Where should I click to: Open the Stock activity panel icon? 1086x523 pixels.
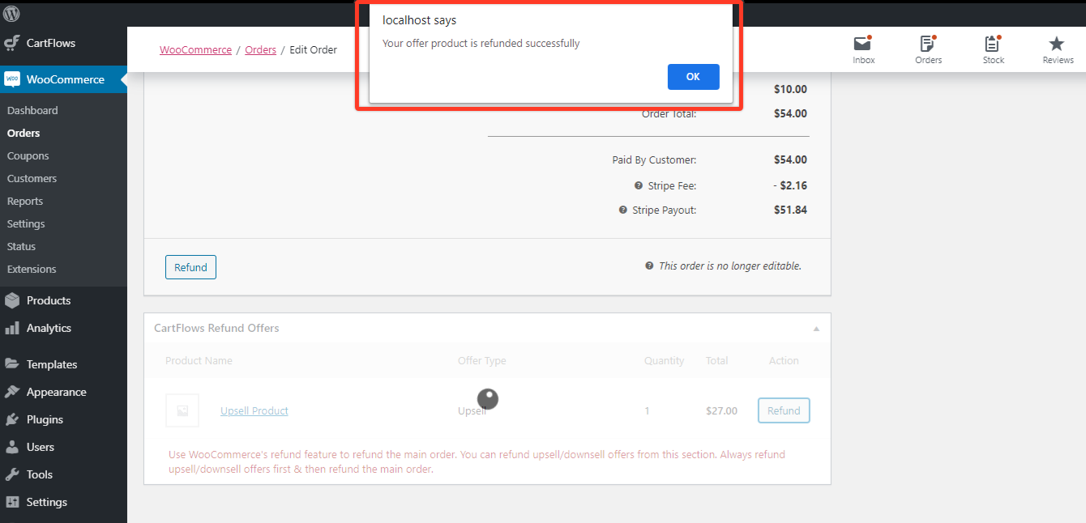point(993,45)
